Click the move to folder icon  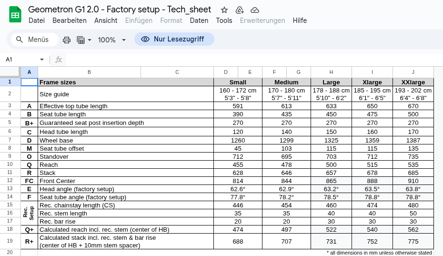point(240,10)
